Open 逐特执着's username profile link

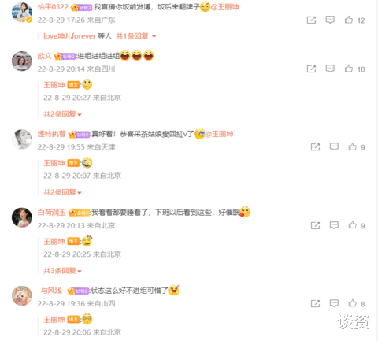[51, 134]
